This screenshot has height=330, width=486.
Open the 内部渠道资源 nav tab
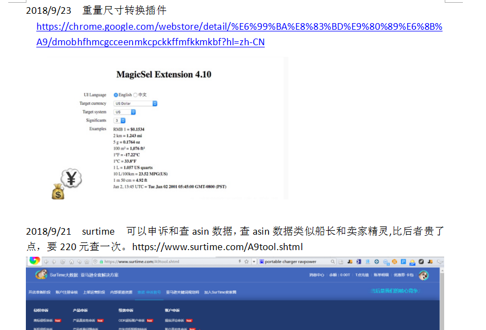[x=121, y=292]
